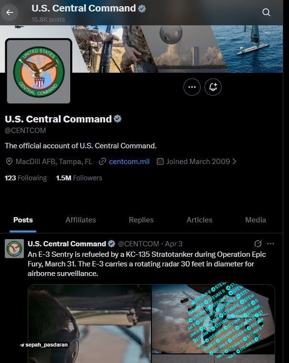Select the Posts tab
Screen dimensions: 289x363
pos(23,220)
